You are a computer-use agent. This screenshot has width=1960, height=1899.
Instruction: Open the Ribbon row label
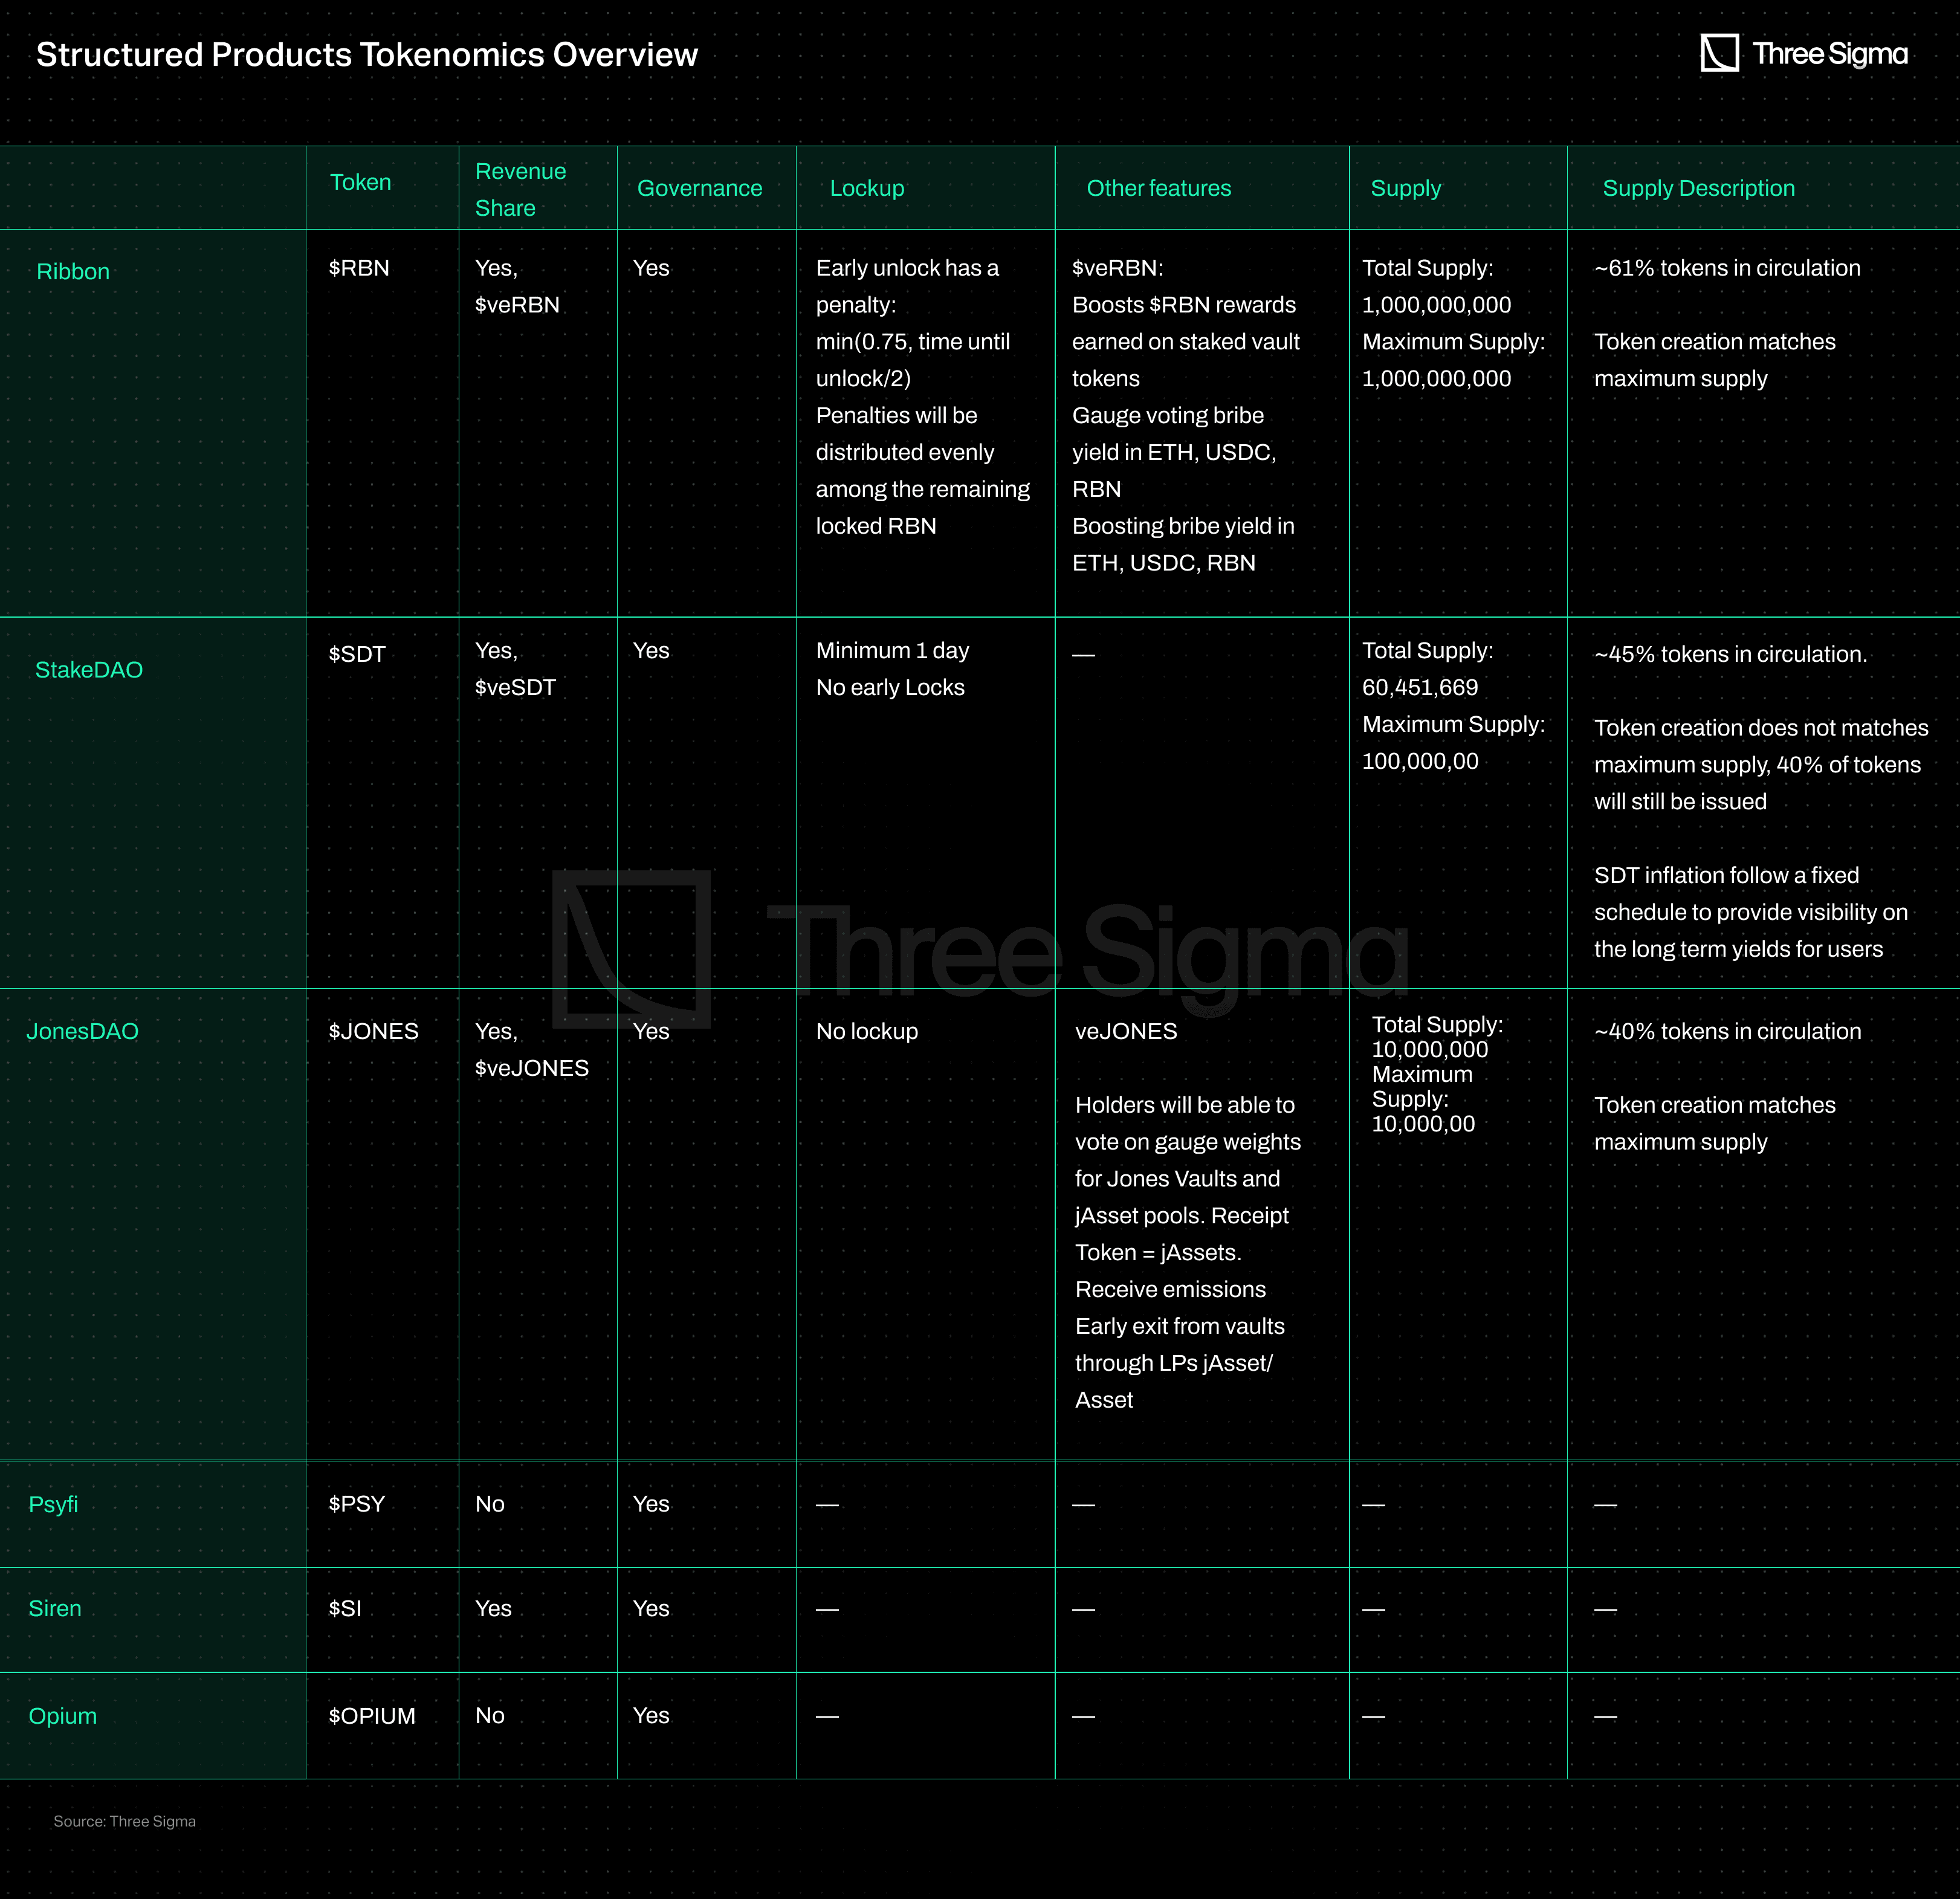(73, 271)
